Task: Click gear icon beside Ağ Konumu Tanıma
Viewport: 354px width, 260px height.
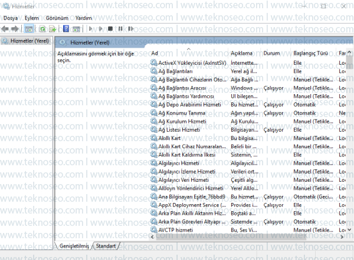Action: click(x=154, y=113)
